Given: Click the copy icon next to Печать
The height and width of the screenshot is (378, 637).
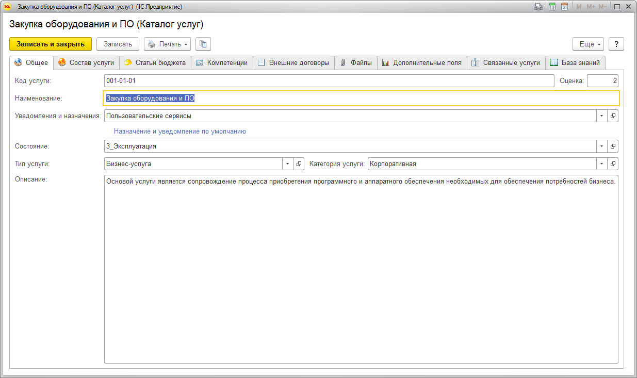Looking at the screenshot, I should tap(203, 44).
